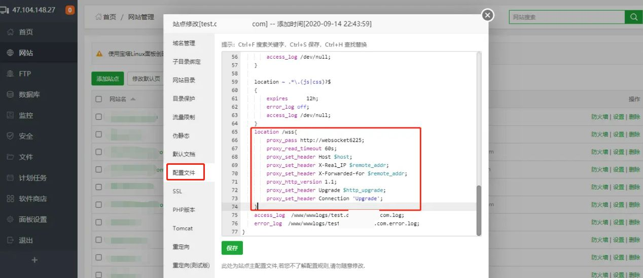Click the 数据库 database icon
643x278 pixels.
tap(10, 95)
